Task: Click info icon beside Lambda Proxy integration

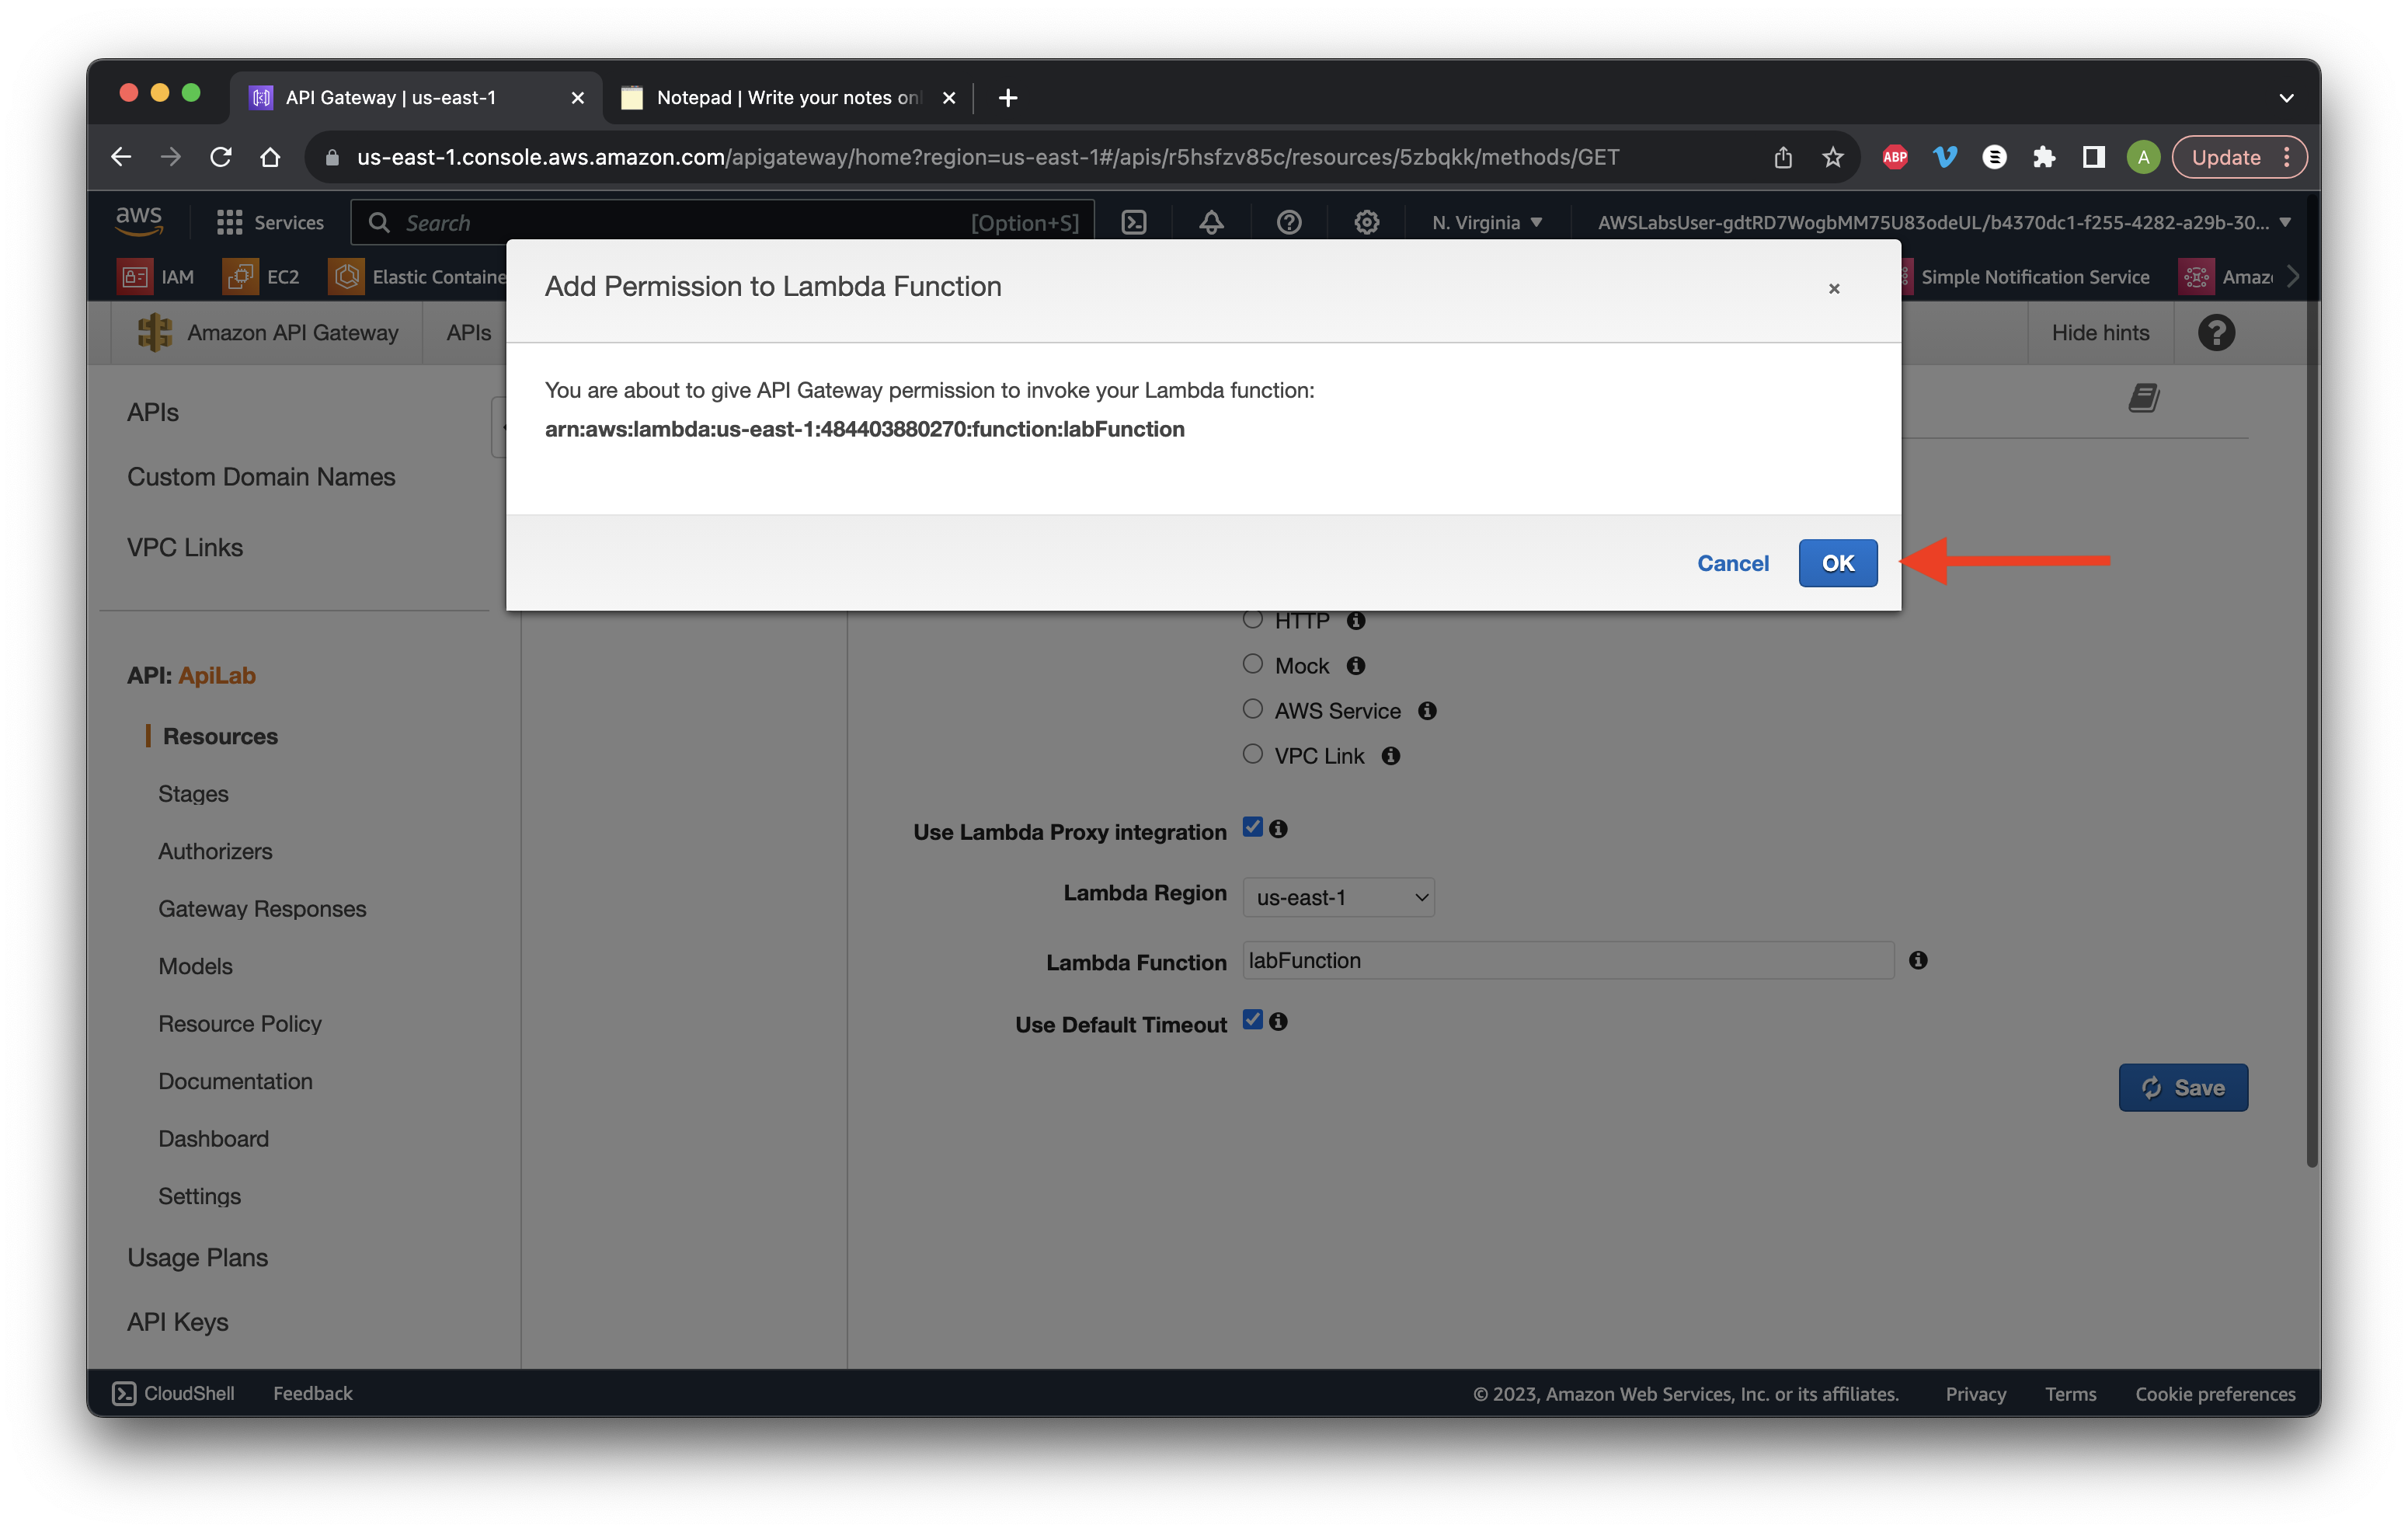Action: click(1278, 829)
